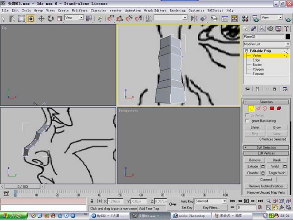Click the Quick Render teapot icon
The image size is (293, 220).
point(288,19)
